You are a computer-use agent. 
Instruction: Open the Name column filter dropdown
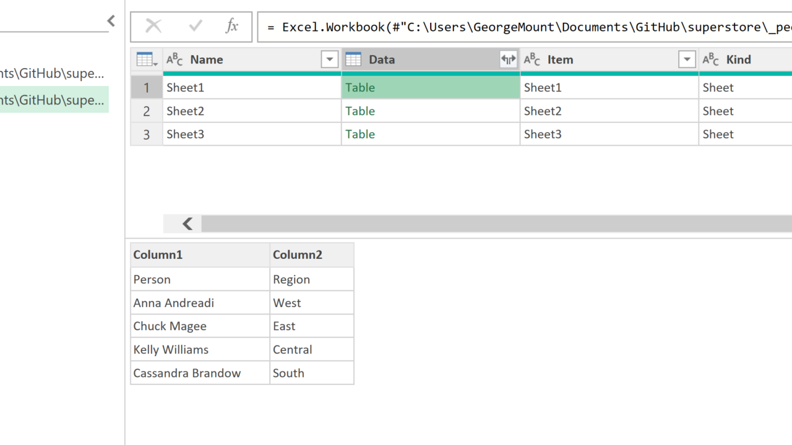(x=330, y=60)
